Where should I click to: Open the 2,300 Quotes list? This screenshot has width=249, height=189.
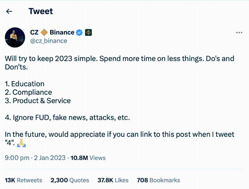click(x=70, y=180)
